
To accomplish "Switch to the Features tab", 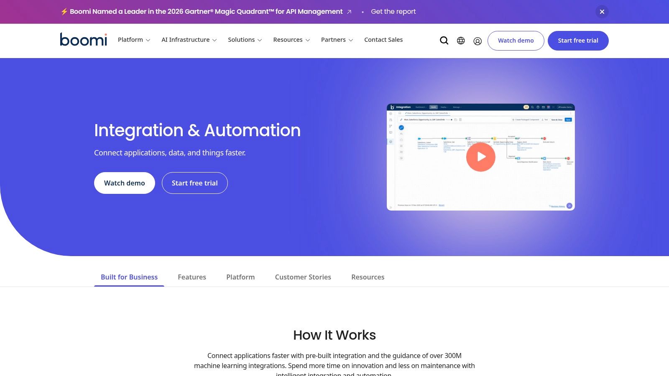I will pos(192,277).
